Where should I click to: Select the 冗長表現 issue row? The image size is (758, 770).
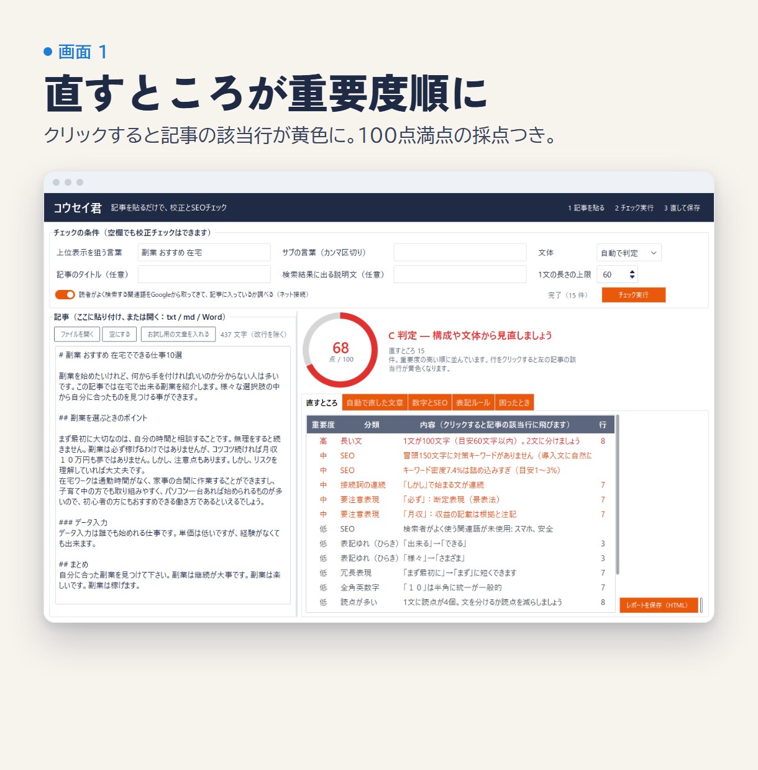click(460, 573)
